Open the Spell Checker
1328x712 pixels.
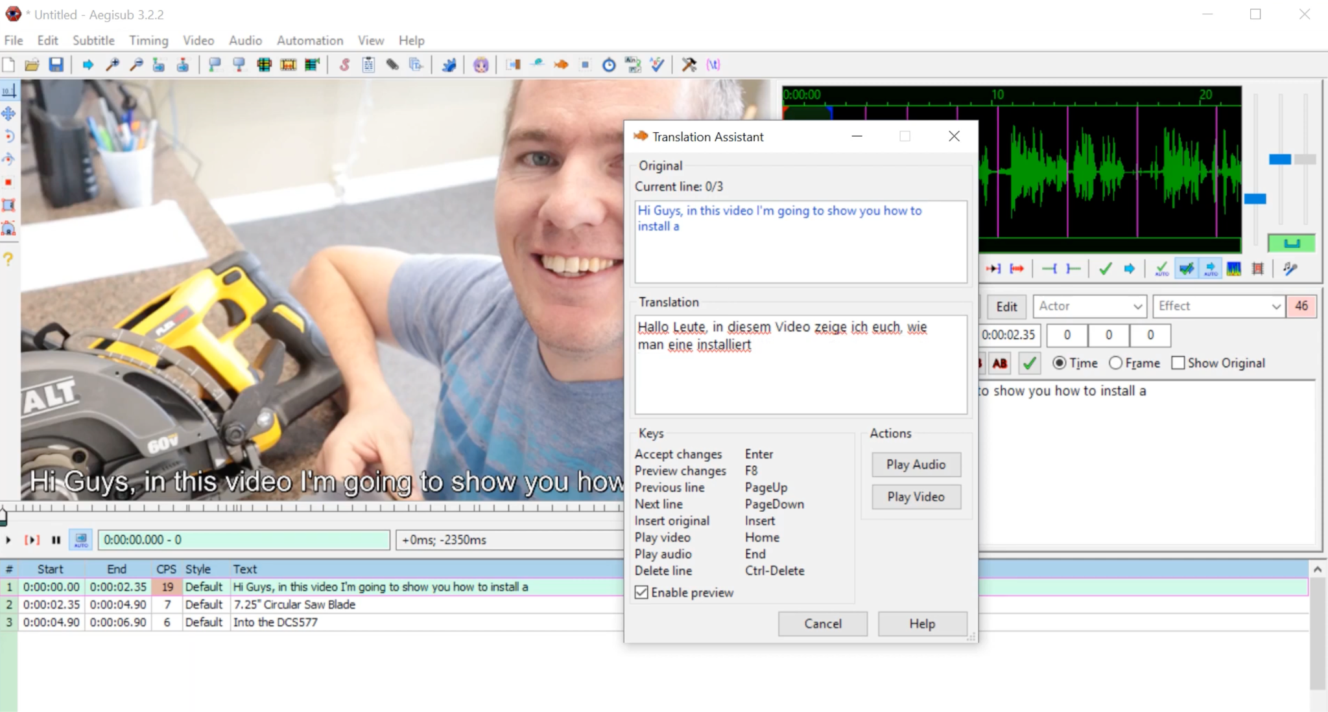(658, 65)
